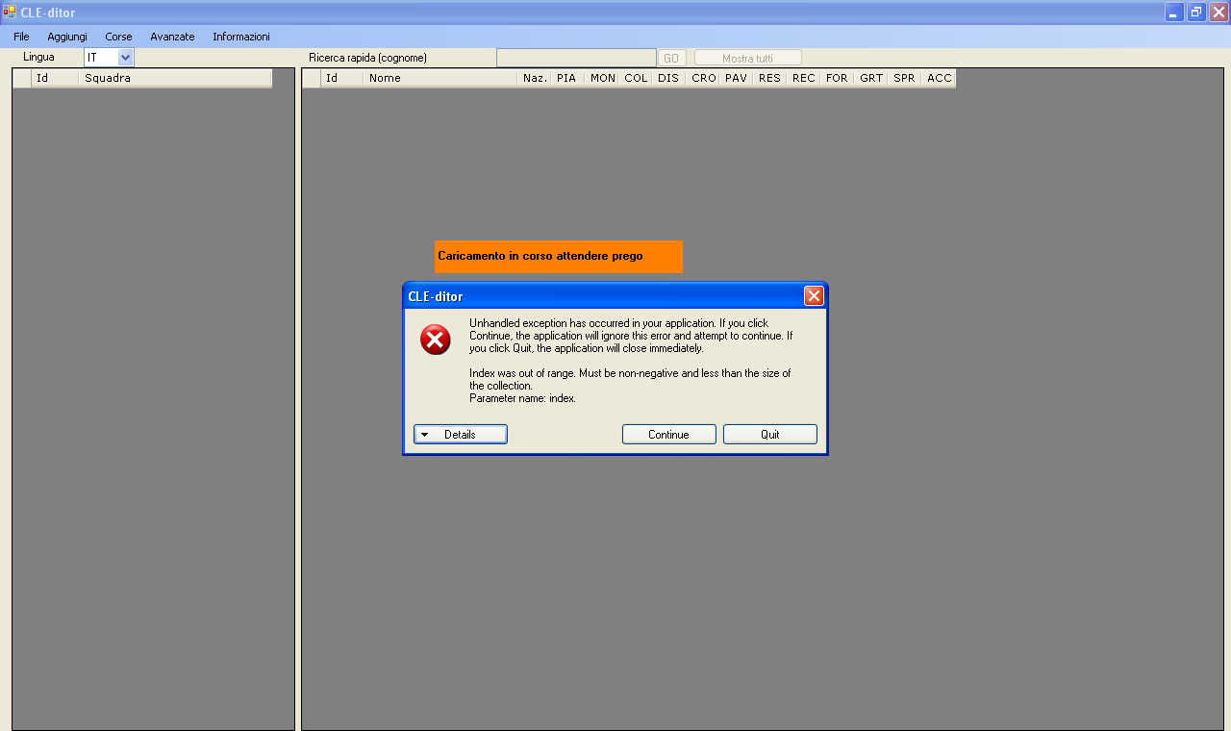1231x731 pixels.
Task: Expand the Details section of error dialog
Action: (461, 435)
